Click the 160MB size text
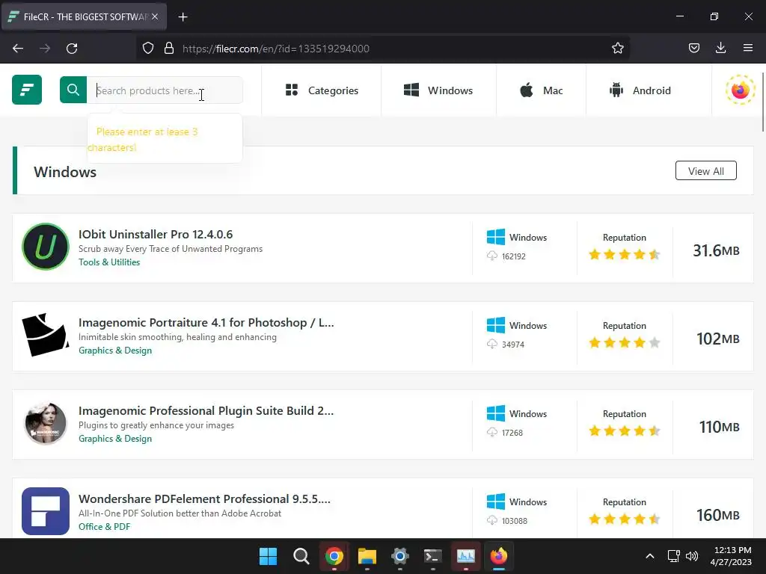This screenshot has height=574, width=766. point(718,515)
